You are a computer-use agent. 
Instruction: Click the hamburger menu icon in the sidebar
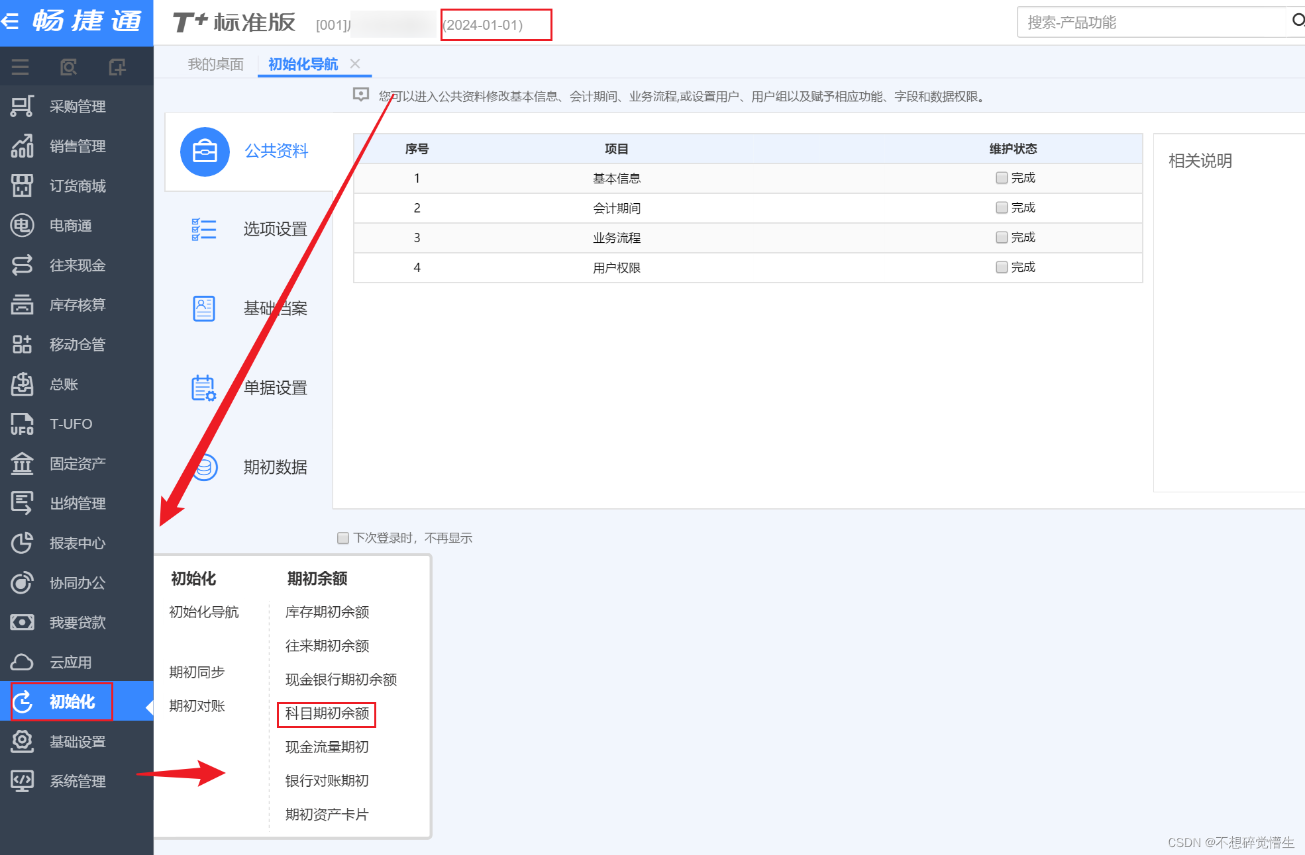[20, 67]
